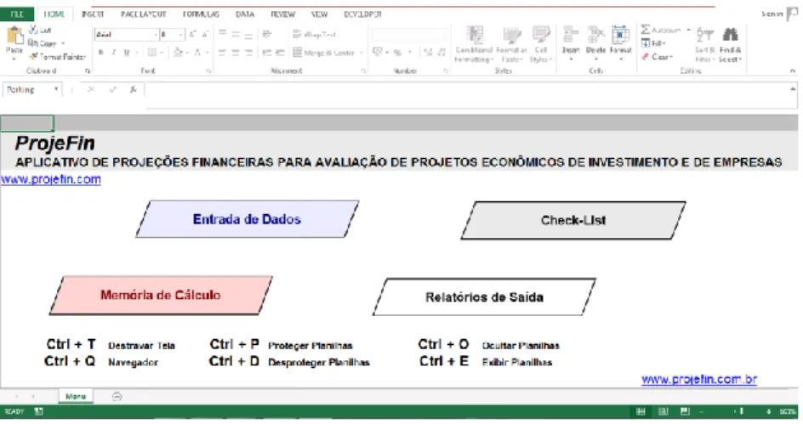This screenshot has width=803, height=424.
Task: Toggle underline formatting
Action: pyautogui.click(x=127, y=52)
